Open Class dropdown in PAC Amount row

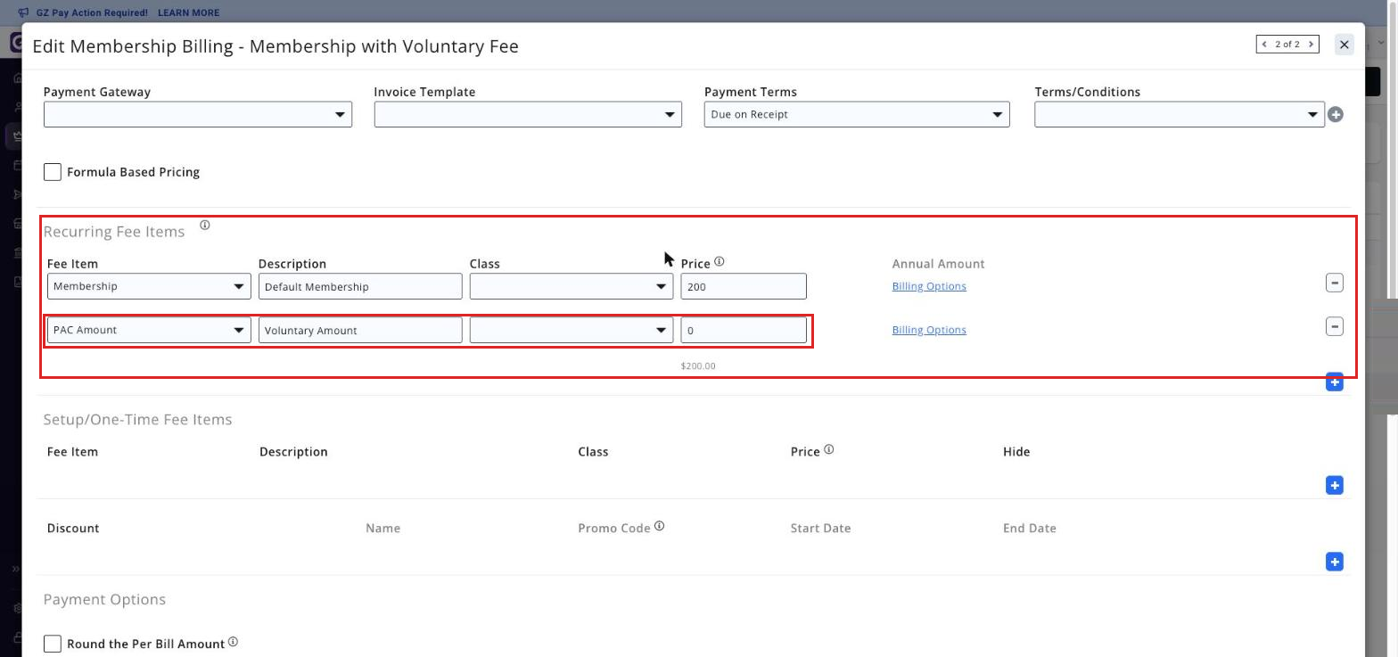[572, 330]
